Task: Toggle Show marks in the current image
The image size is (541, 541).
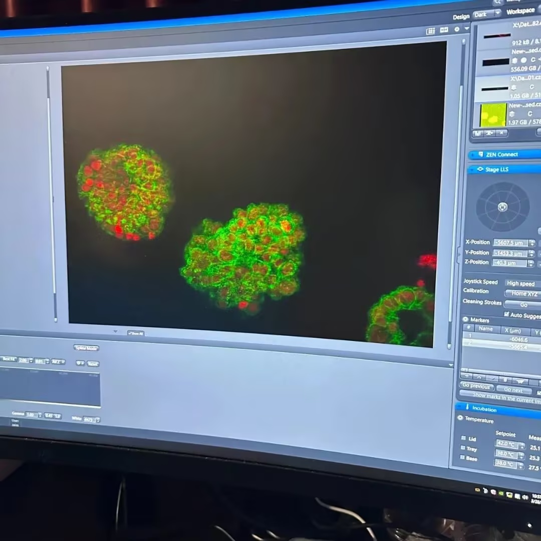Action: tap(499, 398)
